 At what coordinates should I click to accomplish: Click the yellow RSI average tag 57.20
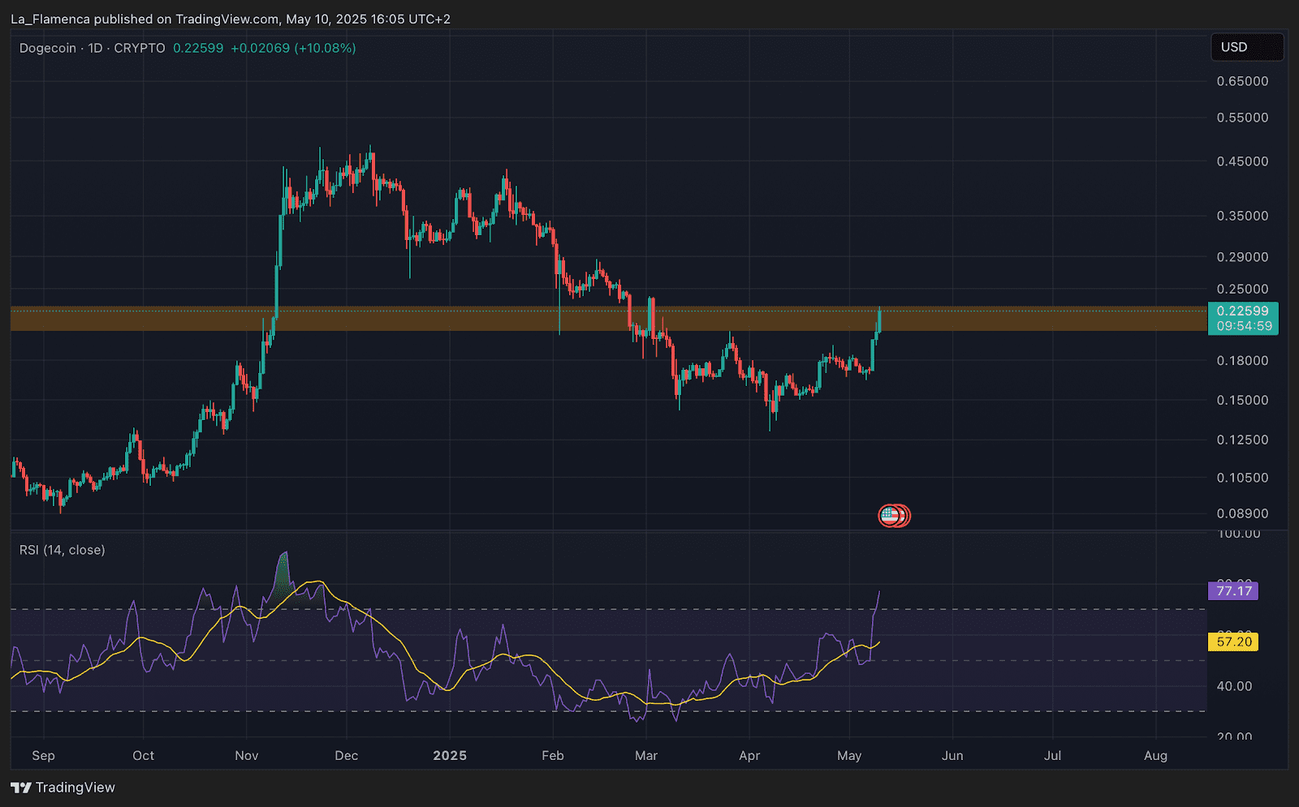click(x=1233, y=642)
